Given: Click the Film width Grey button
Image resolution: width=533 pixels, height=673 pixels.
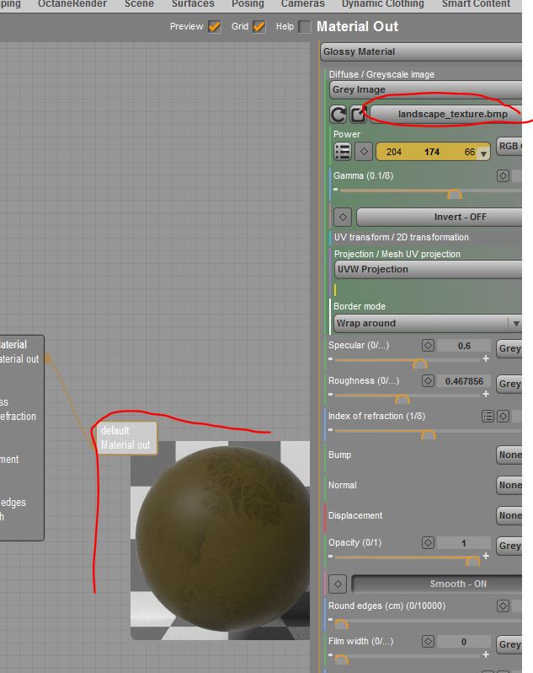Looking at the screenshot, I should point(509,644).
